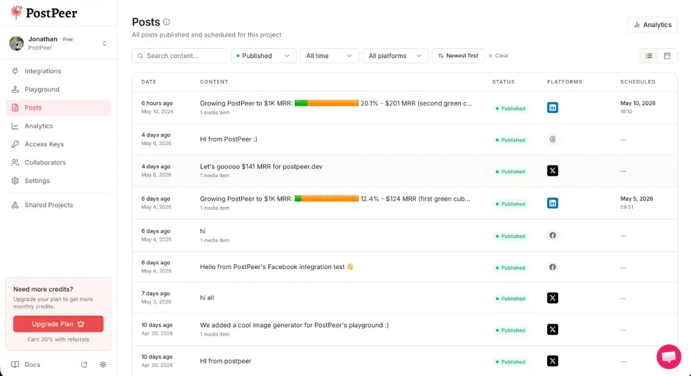Toggle the light/dark theme sun icon
This screenshot has width=691, height=376.
pos(103,365)
